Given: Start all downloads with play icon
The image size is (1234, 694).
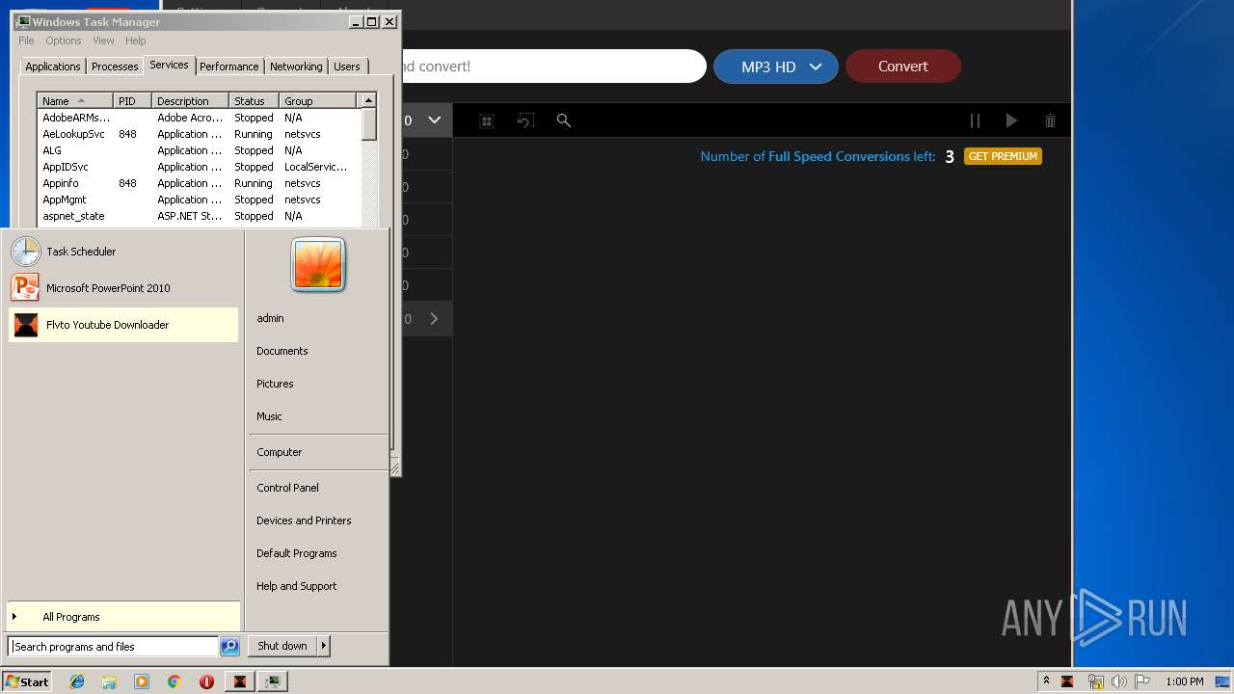Looking at the screenshot, I should tap(1011, 120).
